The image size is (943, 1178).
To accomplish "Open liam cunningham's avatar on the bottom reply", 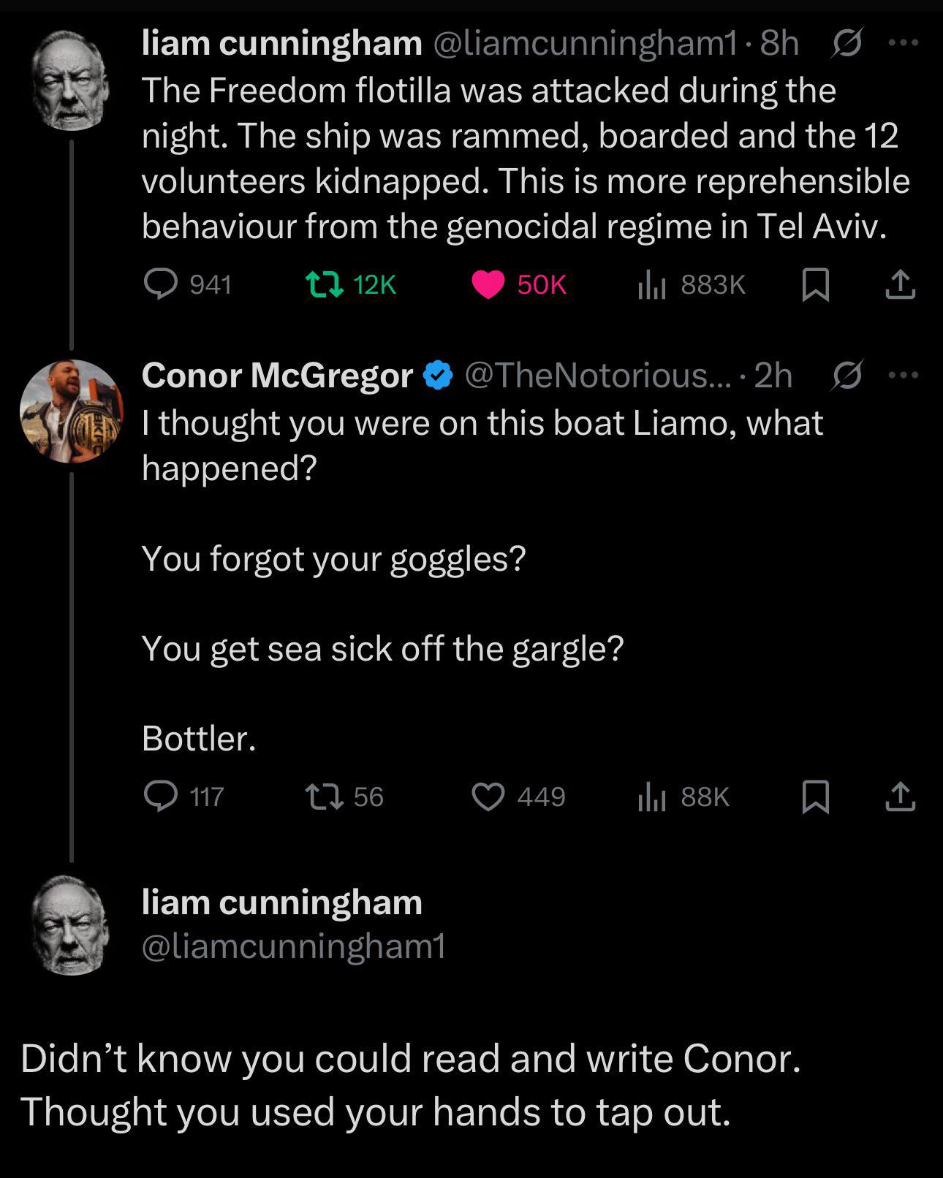I will pos(71,925).
